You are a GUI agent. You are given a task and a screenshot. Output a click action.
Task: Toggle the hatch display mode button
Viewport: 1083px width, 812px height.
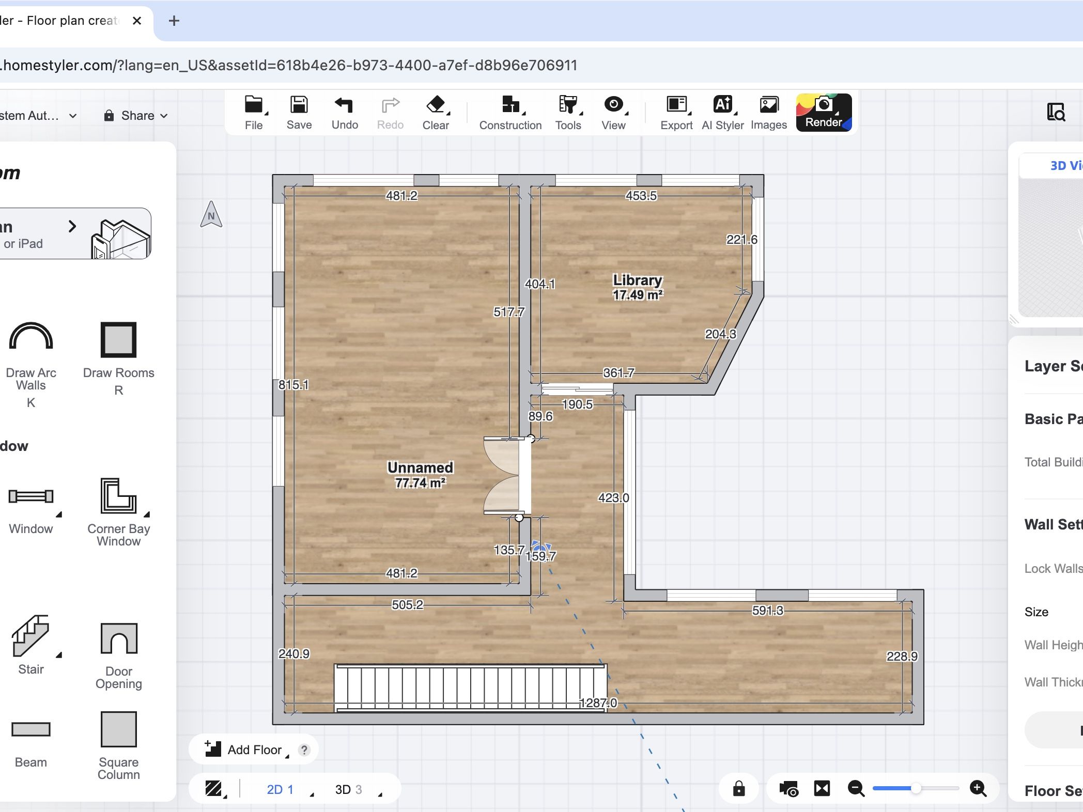213,789
